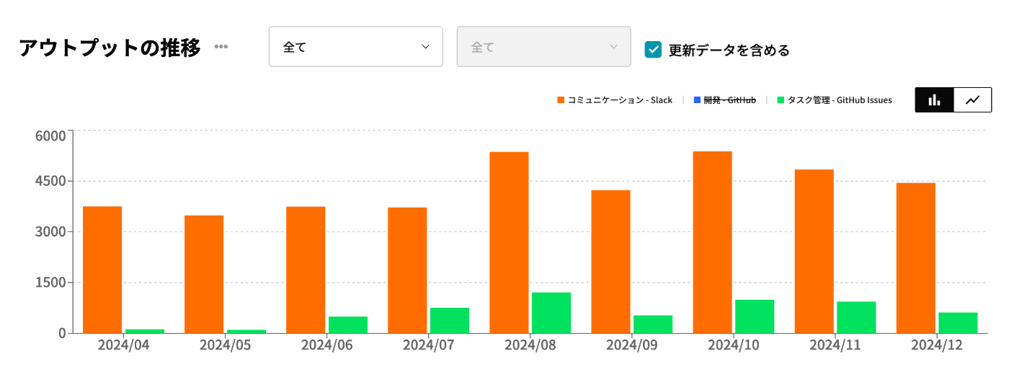The width and height of the screenshot is (1009, 390).
Task: Click the orange Slack bar for 2024/06
Action: [306, 270]
